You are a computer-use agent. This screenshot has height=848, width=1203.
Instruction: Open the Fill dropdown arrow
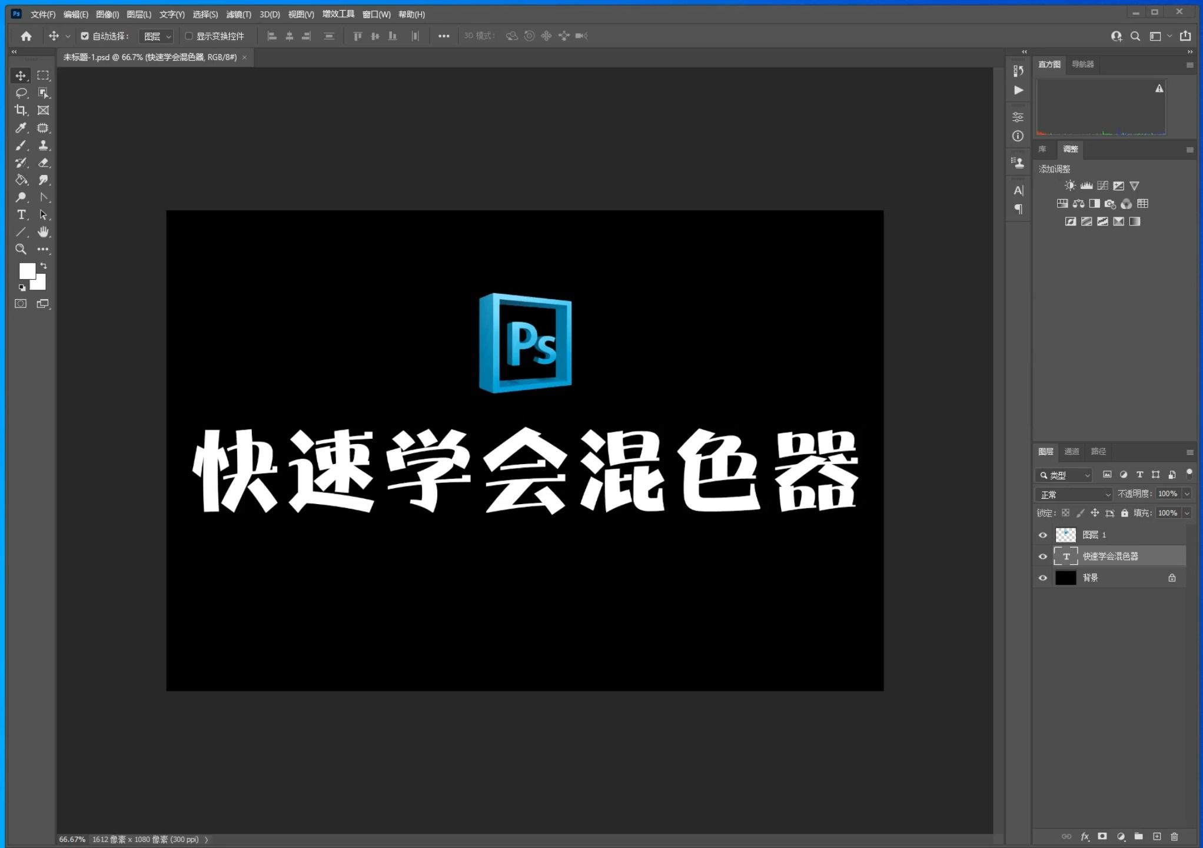point(1187,513)
